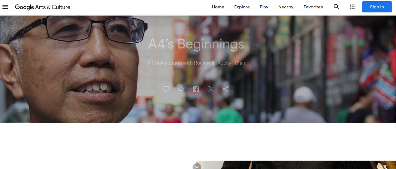Favorite this story with the heart icon
The width and height of the screenshot is (396, 169).
166,89
